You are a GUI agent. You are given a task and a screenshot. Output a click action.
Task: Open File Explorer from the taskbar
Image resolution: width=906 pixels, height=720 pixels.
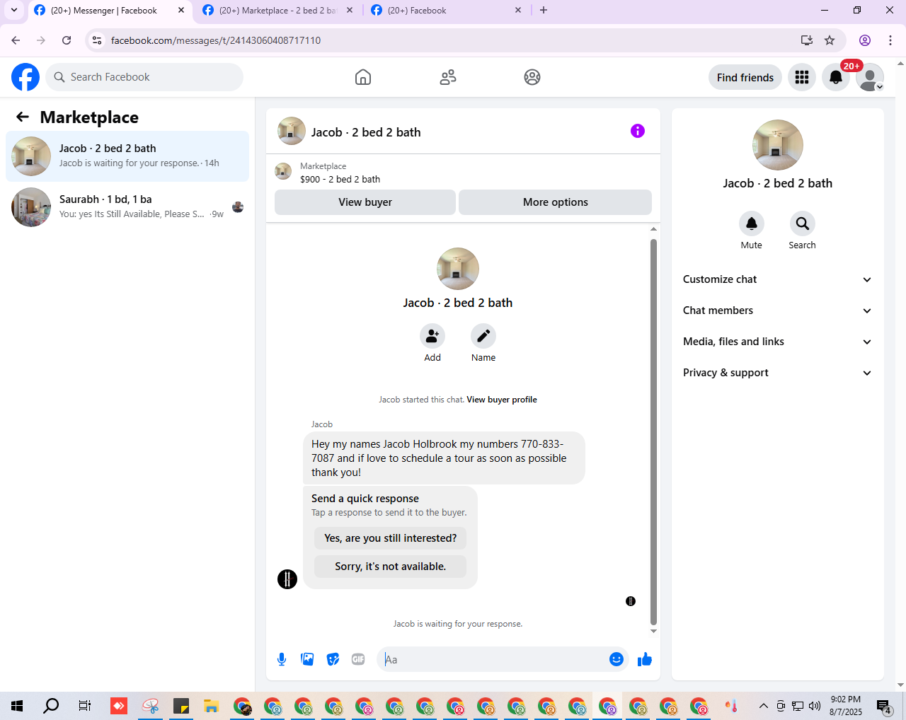(x=211, y=706)
